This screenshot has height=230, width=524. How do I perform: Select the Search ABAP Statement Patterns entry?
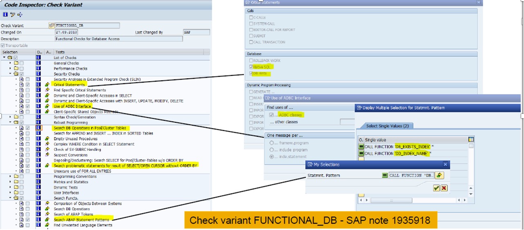81,220
